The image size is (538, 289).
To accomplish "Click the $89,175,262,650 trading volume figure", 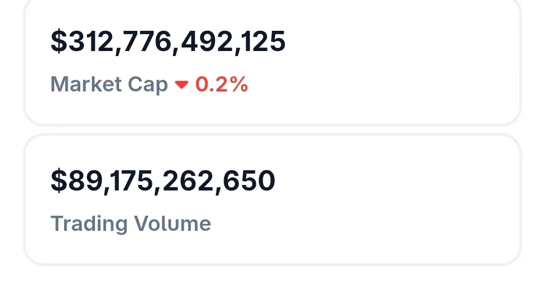I will (163, 181).
